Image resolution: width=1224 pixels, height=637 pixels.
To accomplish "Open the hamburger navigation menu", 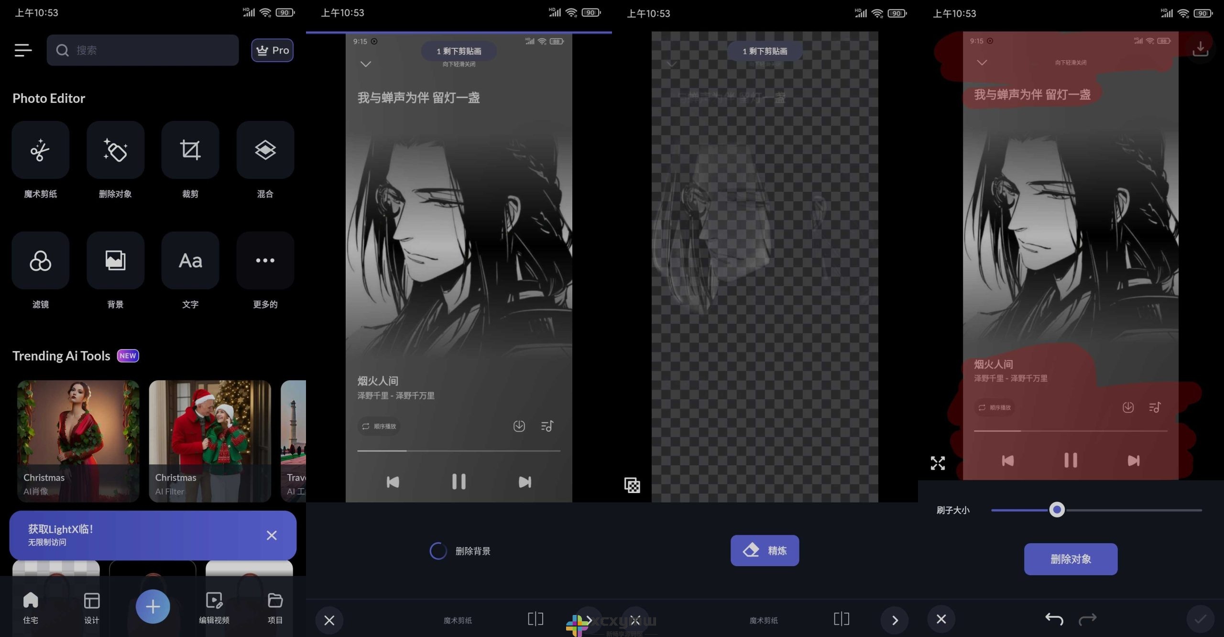I will 23,50.
